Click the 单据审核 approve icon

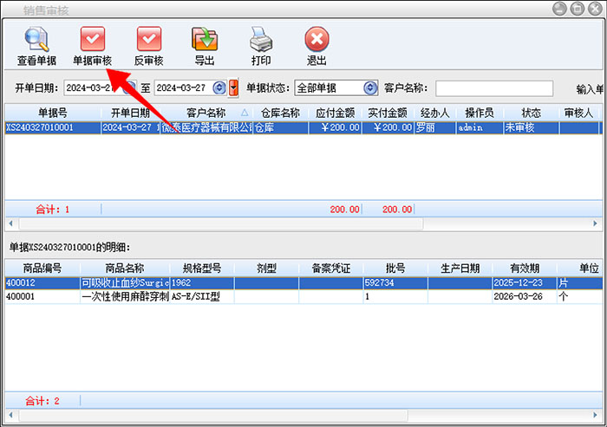[92, 40]
